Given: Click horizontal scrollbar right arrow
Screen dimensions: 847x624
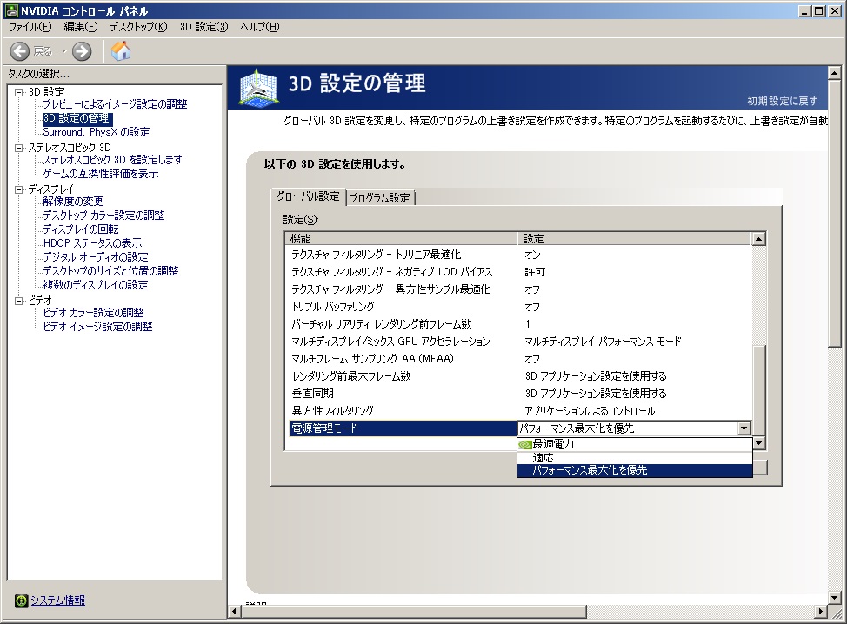Looking at the screenshot, I should pyautogui.click(x=821, y=612).
